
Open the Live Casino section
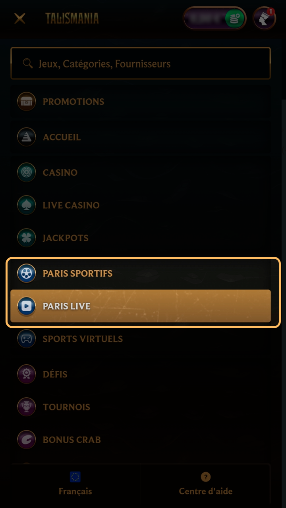(71, 205)
